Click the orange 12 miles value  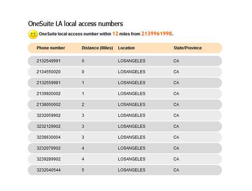pyautogui.click(x=115, y=34)
